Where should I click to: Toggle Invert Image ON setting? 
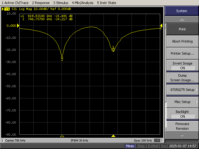pos(182,65)
